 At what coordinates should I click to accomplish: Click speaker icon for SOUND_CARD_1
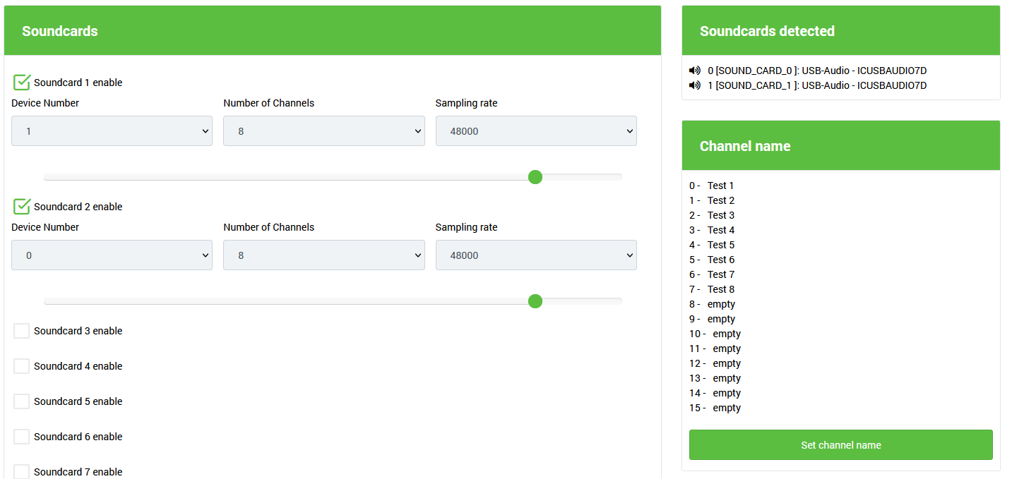[695, 85]
